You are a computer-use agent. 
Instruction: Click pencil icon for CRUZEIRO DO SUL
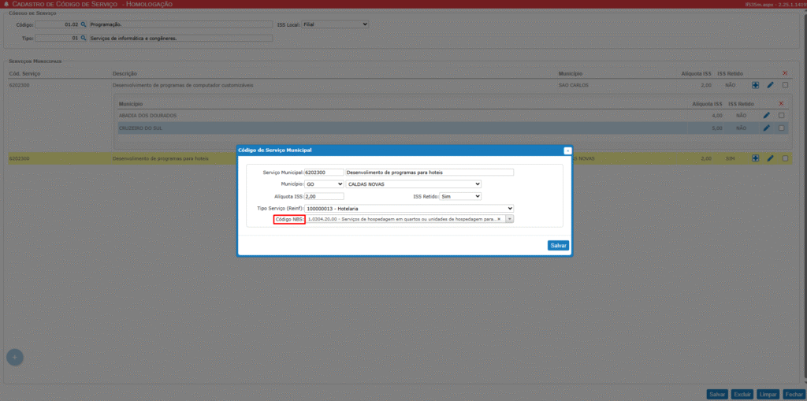click(x=767, y=127)
